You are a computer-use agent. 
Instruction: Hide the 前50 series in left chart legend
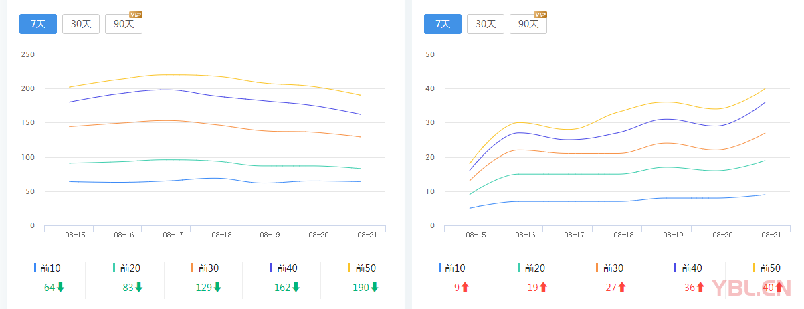(363, 268)
